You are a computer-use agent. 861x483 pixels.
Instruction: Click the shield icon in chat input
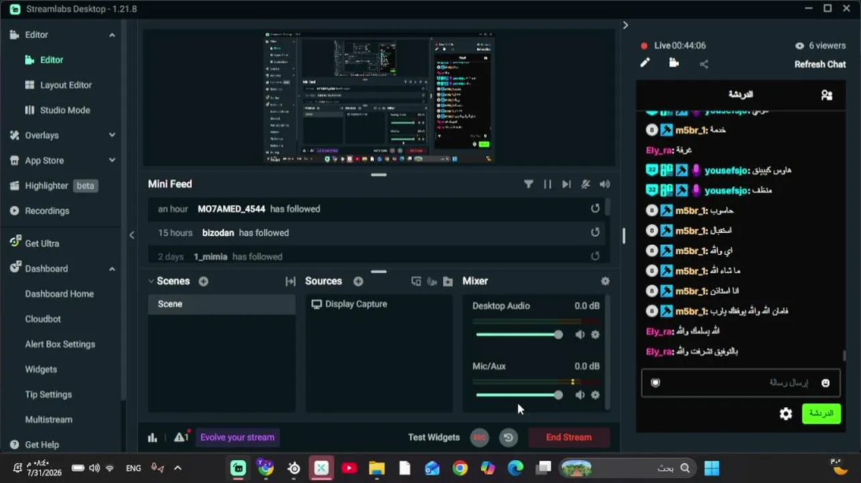click(656, 383)
